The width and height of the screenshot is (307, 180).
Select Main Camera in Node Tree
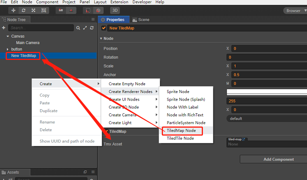28,43
